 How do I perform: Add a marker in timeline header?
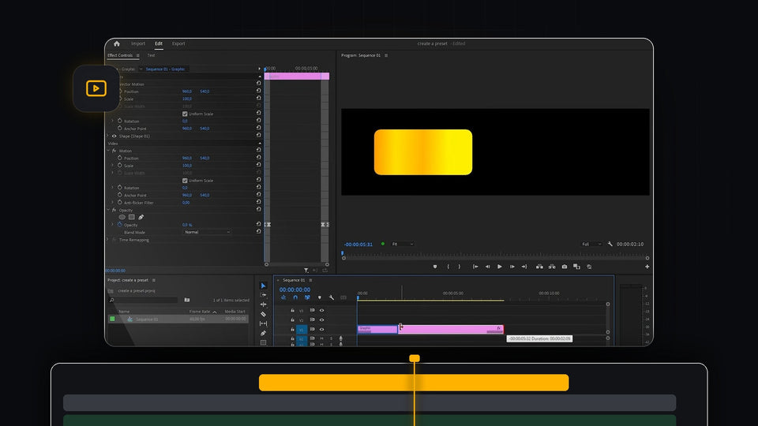319,297
